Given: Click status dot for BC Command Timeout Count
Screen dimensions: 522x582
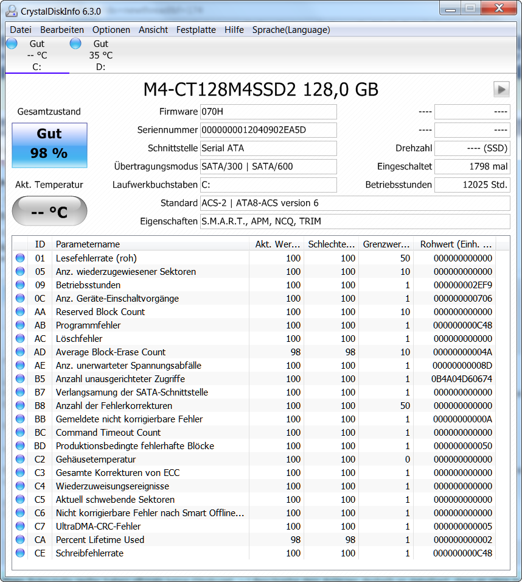Looking at the screenshot, I should click(x=20, y=432).
